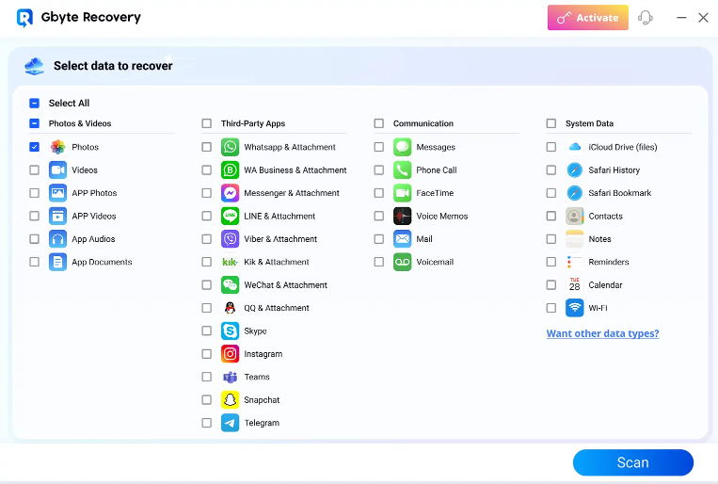Click the WhatsApp app icon

point(230,147)
